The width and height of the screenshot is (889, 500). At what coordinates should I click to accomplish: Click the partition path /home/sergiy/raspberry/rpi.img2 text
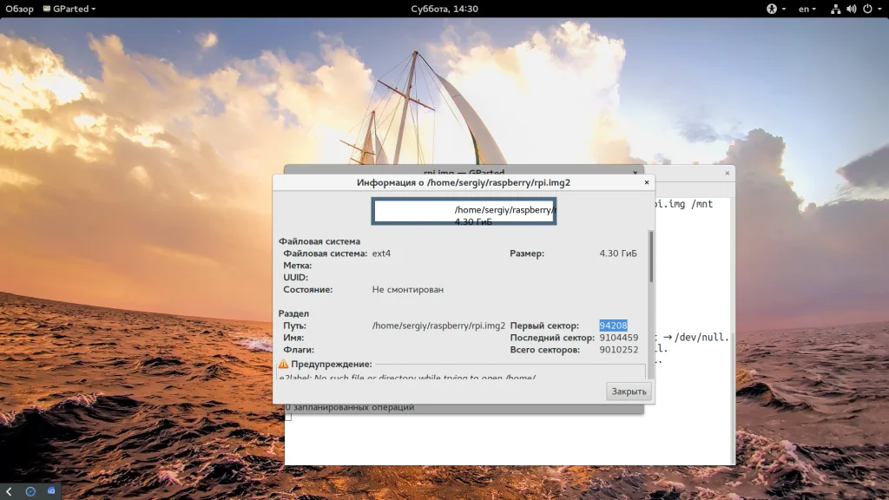click(438, 326)
